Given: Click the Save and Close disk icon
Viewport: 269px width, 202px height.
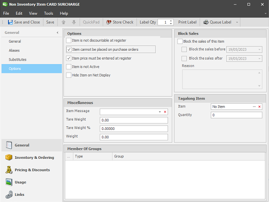Looking at the screenshot, I should [10, 22].
